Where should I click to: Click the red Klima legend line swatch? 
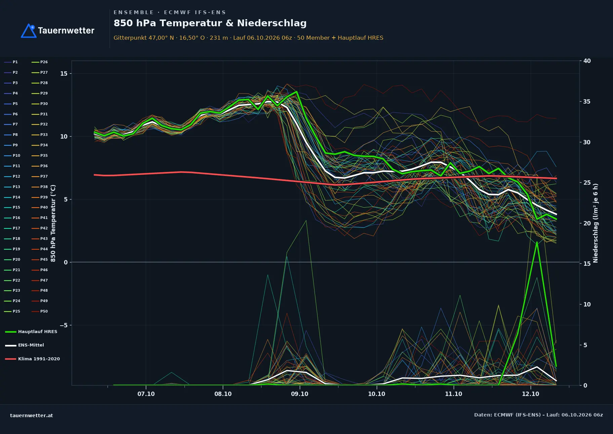click(x=11, y=359)
